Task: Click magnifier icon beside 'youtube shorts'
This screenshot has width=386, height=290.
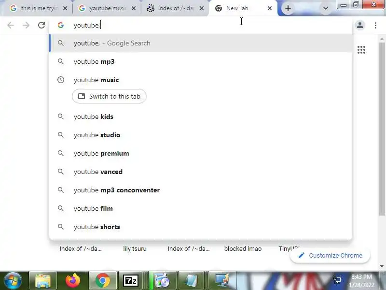Action: pos(61,227)
